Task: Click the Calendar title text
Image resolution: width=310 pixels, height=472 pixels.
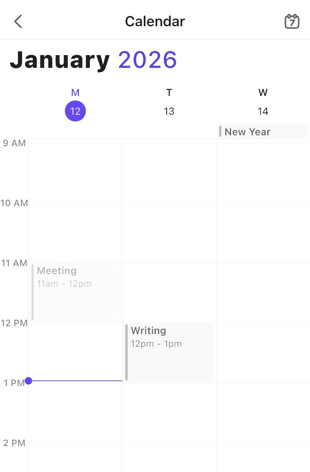Action: [155, 21]
